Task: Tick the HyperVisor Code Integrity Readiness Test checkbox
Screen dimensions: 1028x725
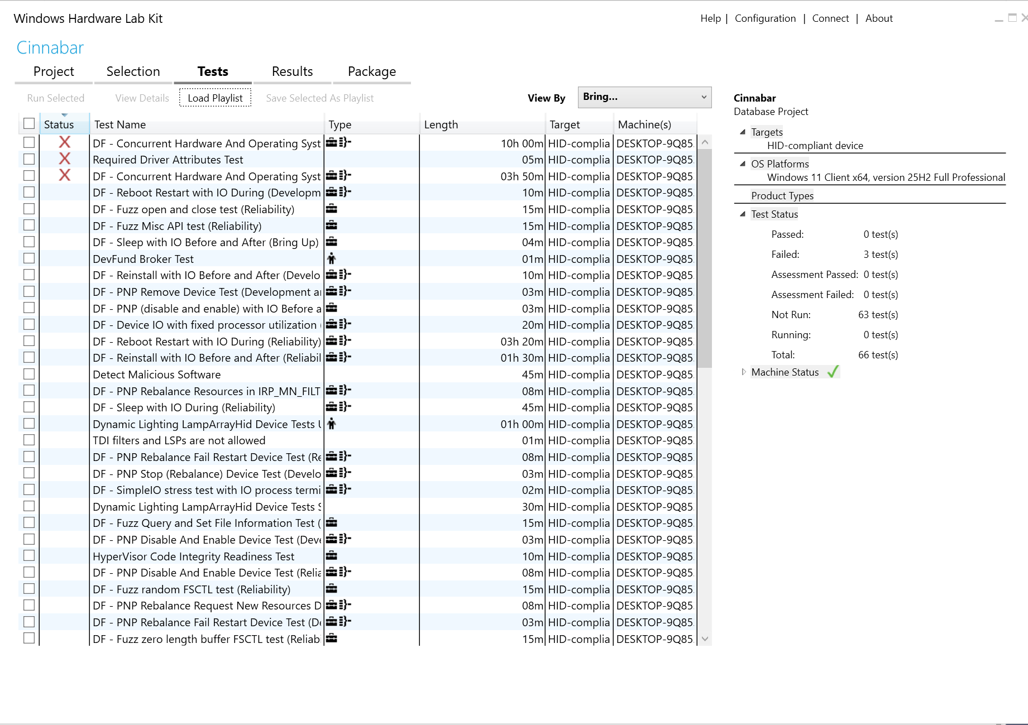Action: (29, 556)
